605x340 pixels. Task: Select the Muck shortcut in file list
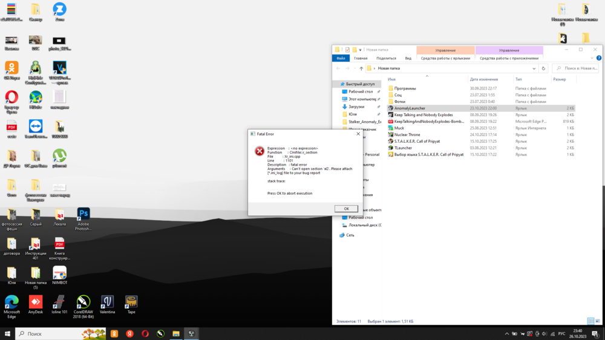399,128
